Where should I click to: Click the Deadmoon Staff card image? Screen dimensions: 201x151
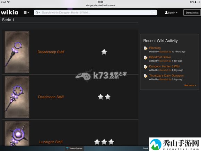coord(17,97)
